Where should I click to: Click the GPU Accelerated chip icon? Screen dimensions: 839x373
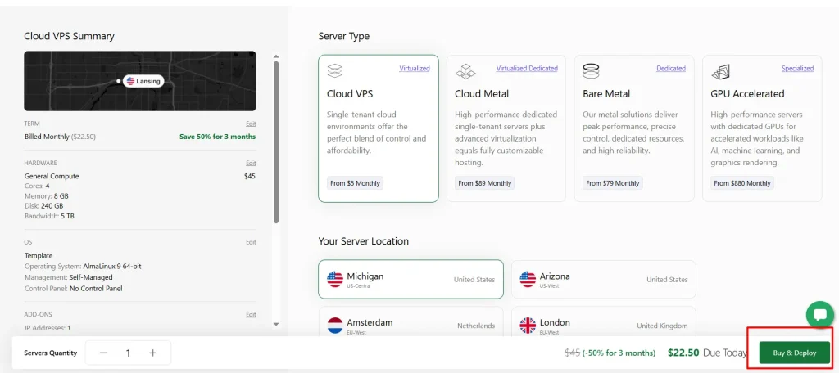720,70
